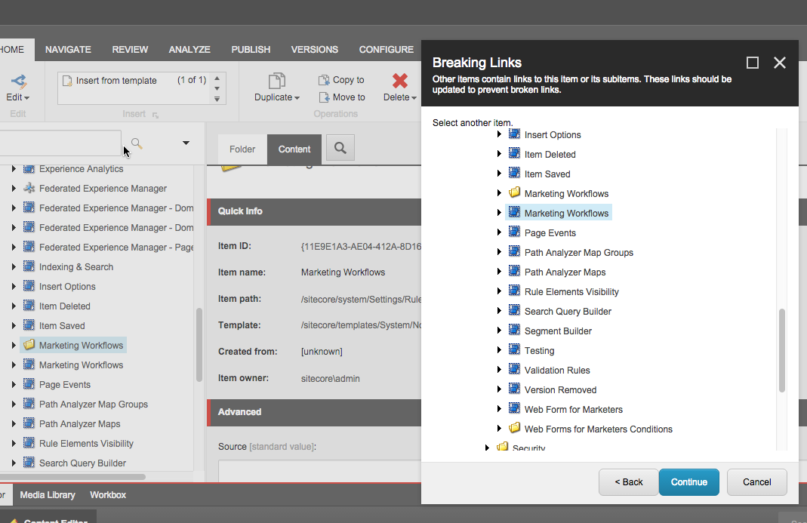Image resolution: width=807 pixels, height=523 pixels.
Task: Click the content tree vertical scrollbar
Action: tap(199, 345)
